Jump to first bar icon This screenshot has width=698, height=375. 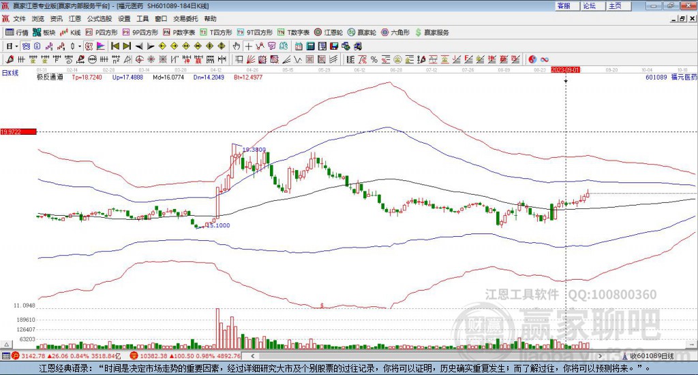[115, 46]
